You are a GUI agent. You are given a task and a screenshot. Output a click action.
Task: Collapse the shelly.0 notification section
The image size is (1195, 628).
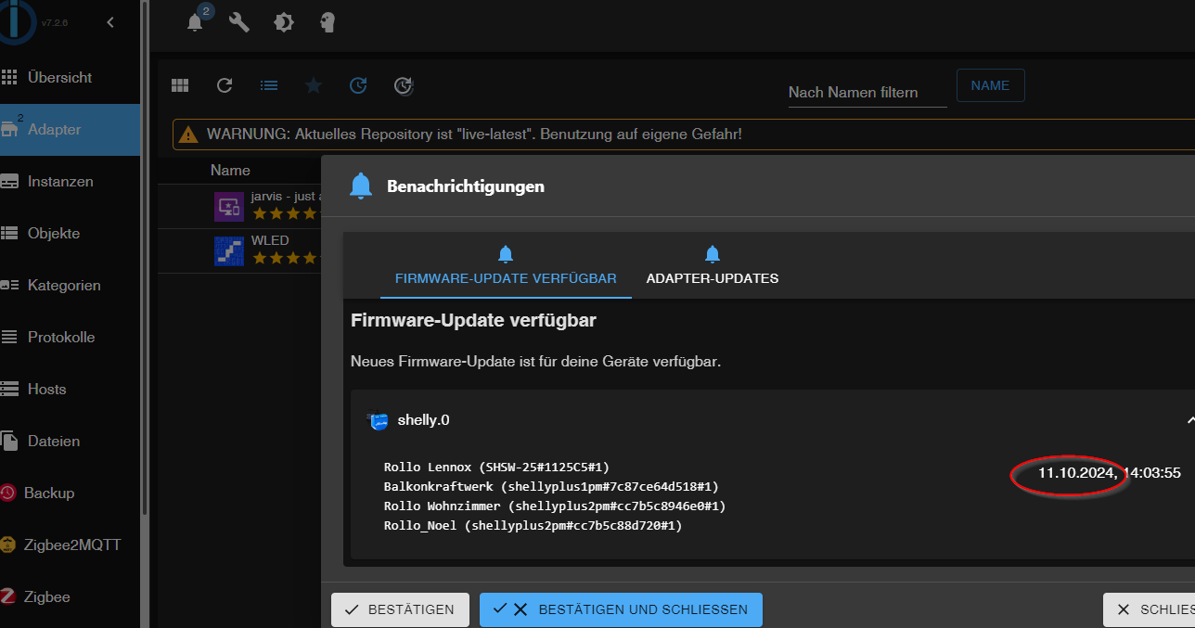tap(1189, 420)
